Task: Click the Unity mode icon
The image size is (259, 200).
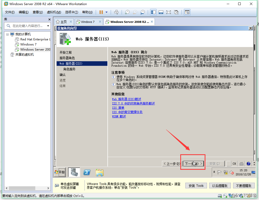Action: click(x=176, y=12)
